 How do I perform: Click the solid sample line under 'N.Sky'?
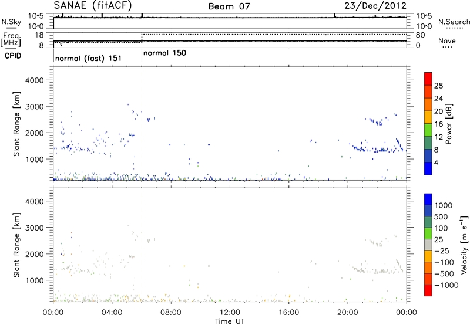coord(11,28)
